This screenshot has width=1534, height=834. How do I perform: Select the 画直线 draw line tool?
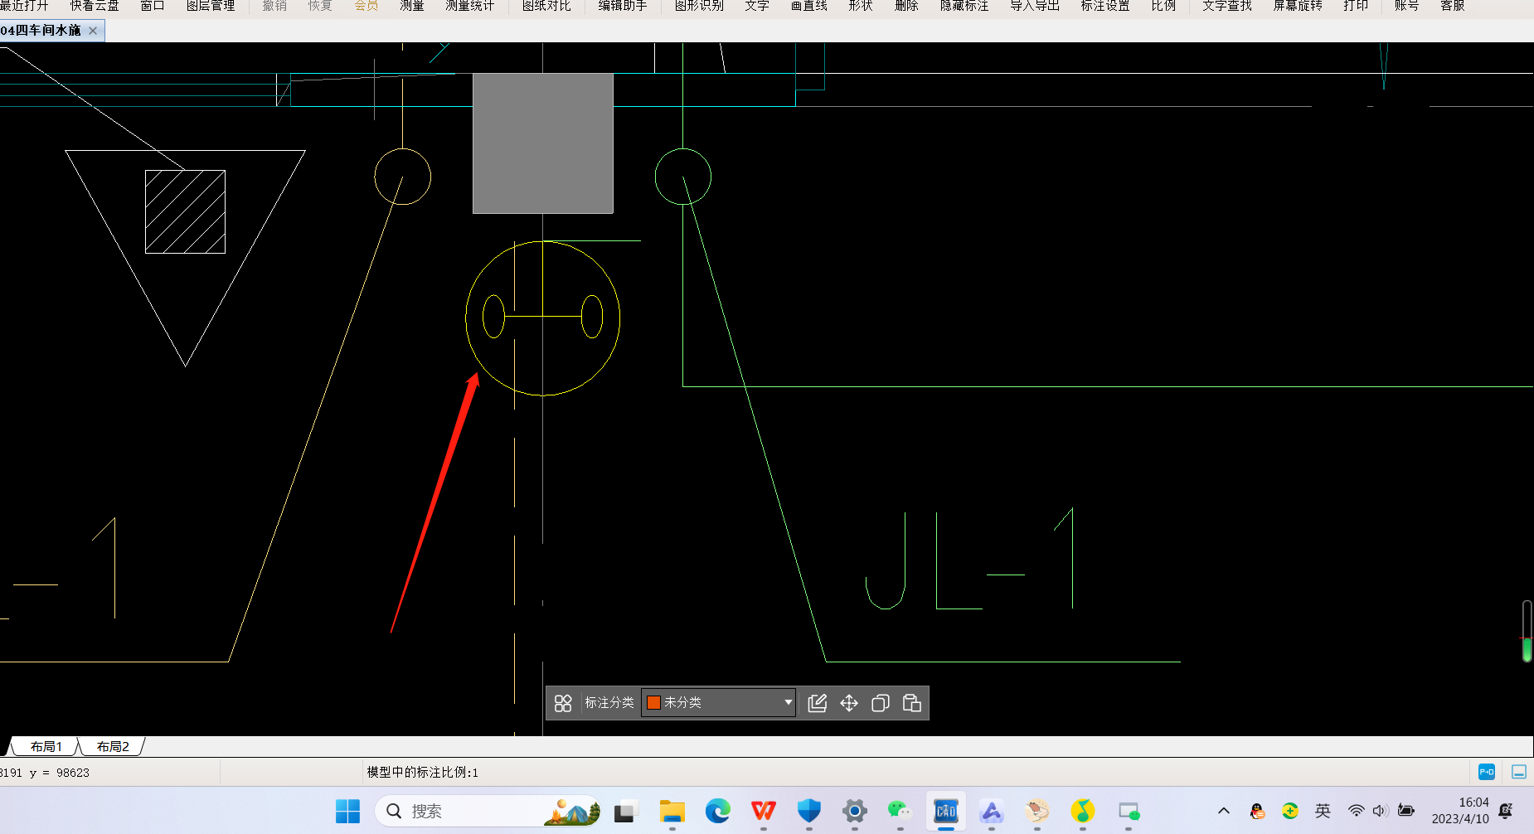click(x=809, y=6)
